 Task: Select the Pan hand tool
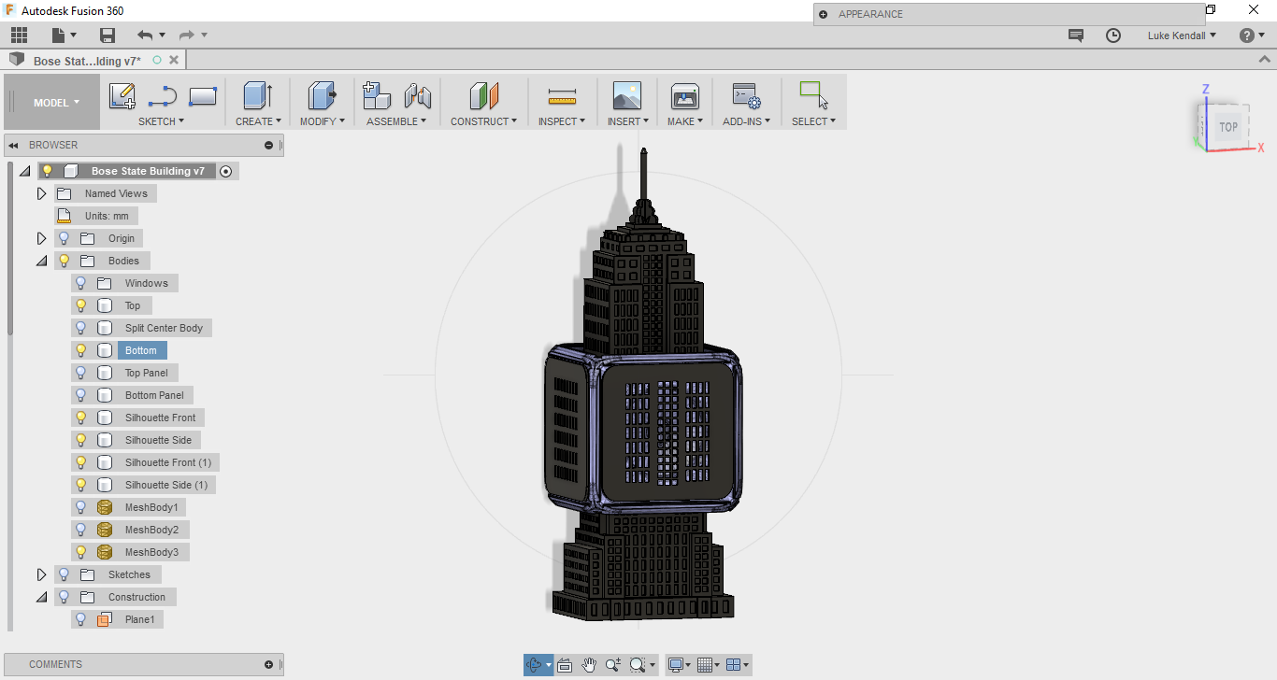(589, 665)
